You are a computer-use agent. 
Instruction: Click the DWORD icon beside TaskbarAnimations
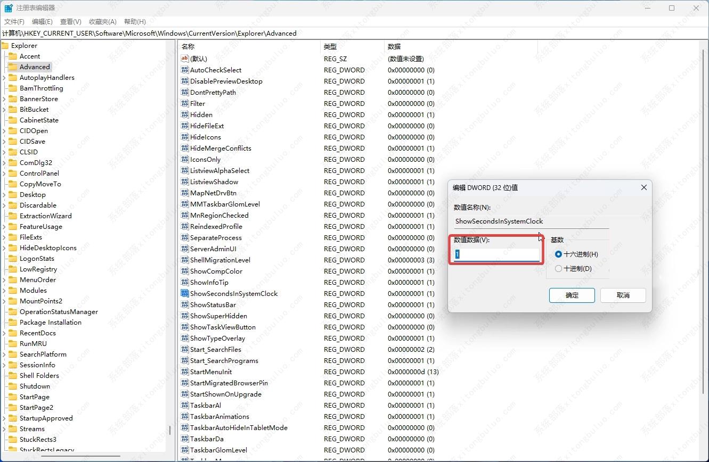185,417
